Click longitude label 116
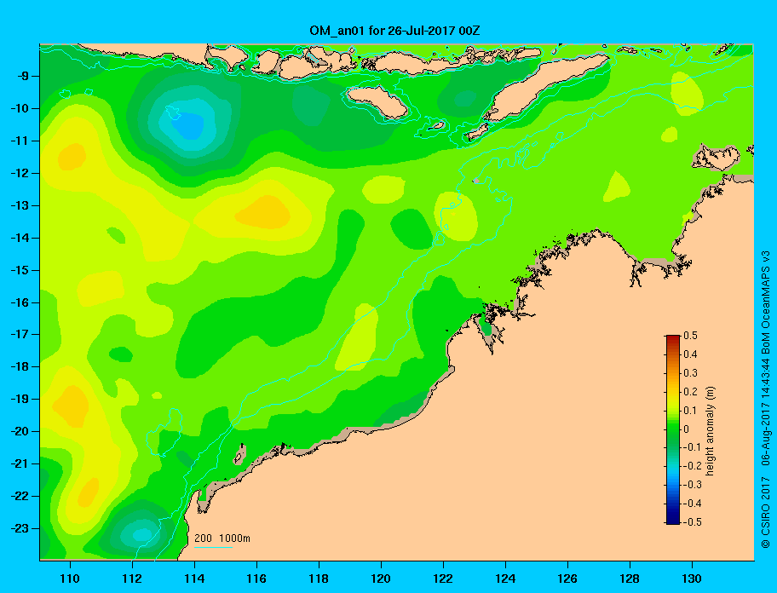The height and width of the screenshot is (593, 777). 256,579
